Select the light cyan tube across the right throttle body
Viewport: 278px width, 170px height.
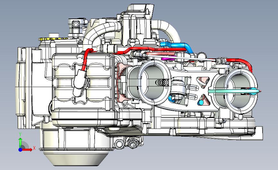pos(233,91)
